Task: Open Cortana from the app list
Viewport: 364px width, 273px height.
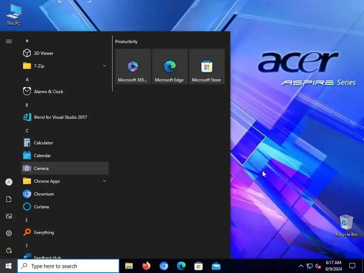Action: point(65,207)
